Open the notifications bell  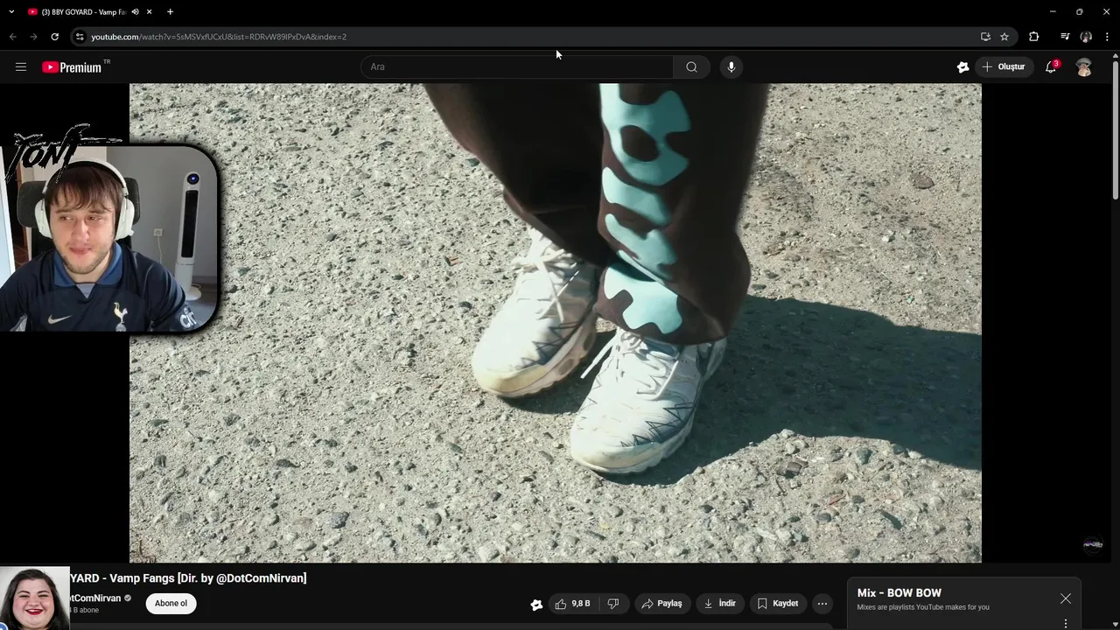pos(1052,66)
